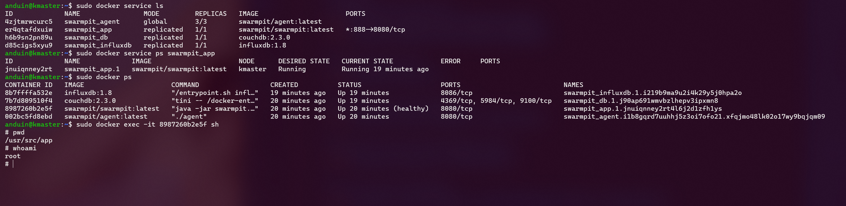Screen dimensions: 846x206
Task: Click the container ID 8987260b2e5f in docker ps output
Action: click(28, 109)
